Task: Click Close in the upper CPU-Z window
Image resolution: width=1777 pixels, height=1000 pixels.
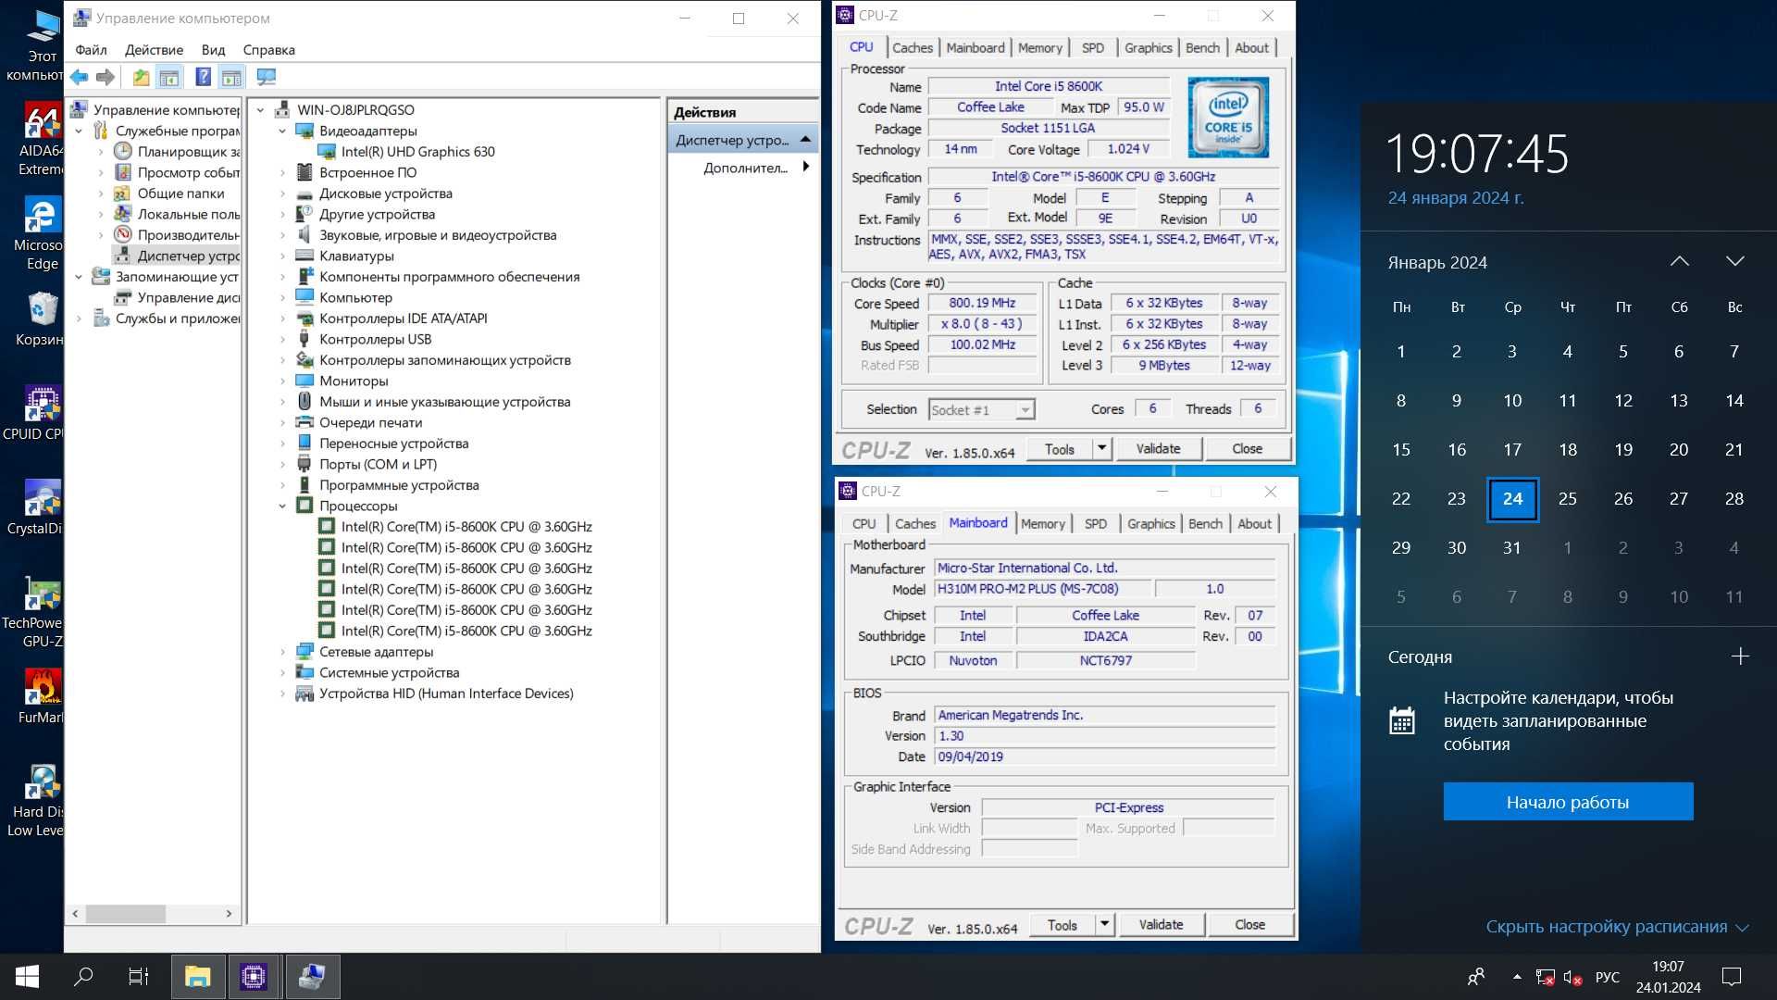Action: [1247, 448]
